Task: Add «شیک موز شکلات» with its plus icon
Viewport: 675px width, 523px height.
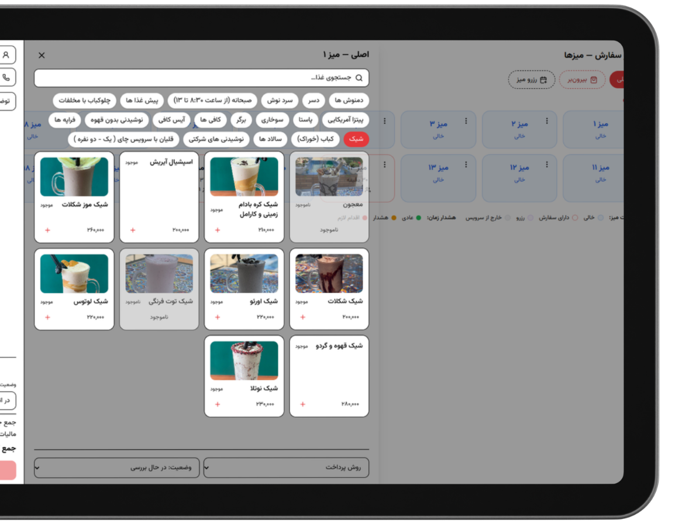Action: click(x=48, y=230)
